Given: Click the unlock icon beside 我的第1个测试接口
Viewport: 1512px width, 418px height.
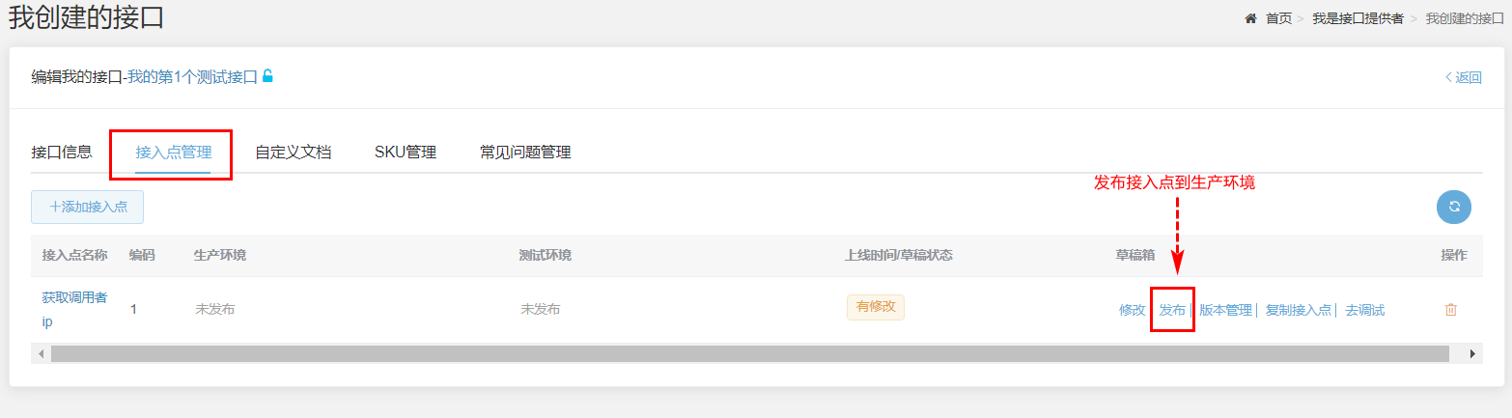Looking at the screenshot, I should (267, 76).
